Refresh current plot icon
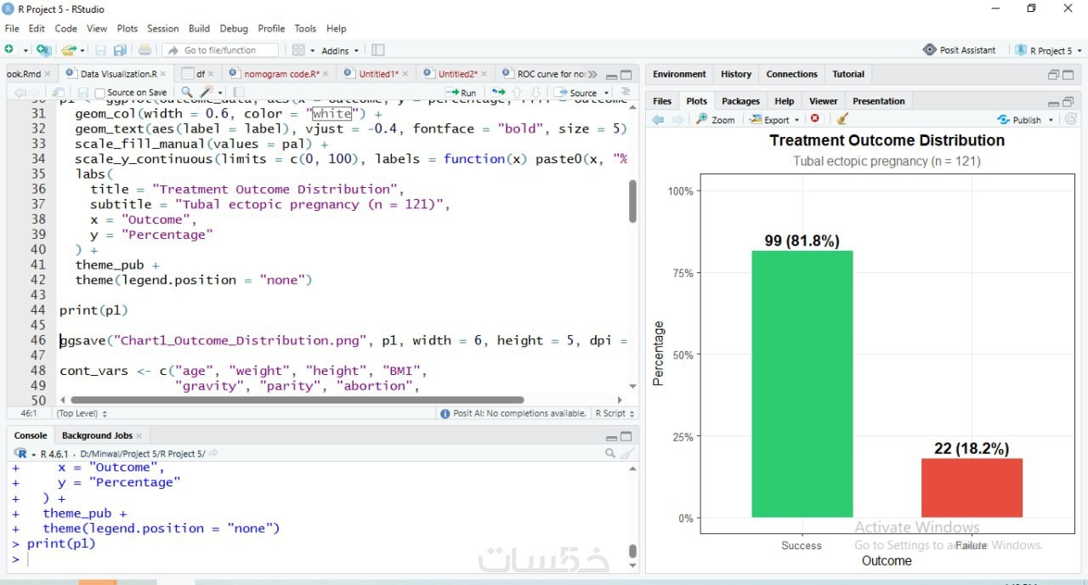The width and height of the screenshot is (1088, 585). [1071, 119]
